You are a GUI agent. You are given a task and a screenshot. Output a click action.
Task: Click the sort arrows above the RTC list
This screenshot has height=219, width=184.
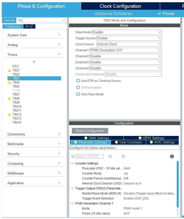[x=34, y=62]
